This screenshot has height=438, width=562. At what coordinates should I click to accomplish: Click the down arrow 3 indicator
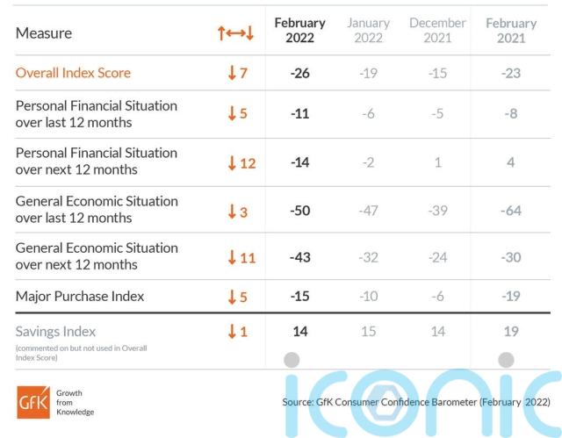(238, 212)
